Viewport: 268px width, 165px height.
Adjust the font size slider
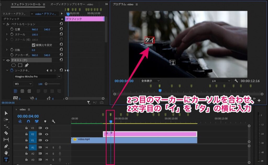tap(46, 84)
